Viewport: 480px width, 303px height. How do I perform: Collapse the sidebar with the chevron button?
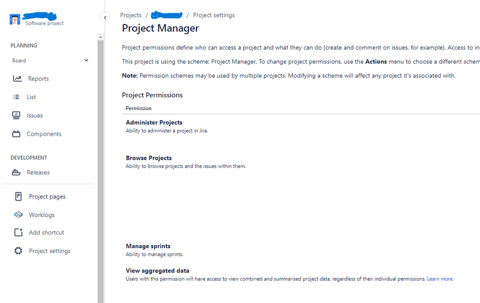pyautogui.click(x=105, y=17)
